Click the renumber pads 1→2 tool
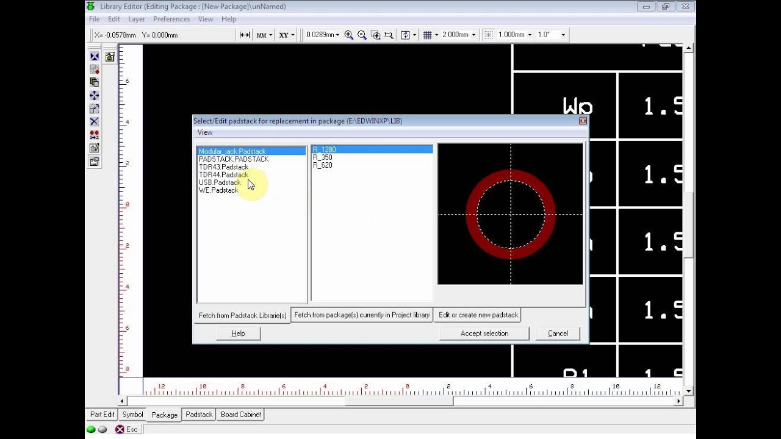Screen dimensions: 781x439 point(94,135)
